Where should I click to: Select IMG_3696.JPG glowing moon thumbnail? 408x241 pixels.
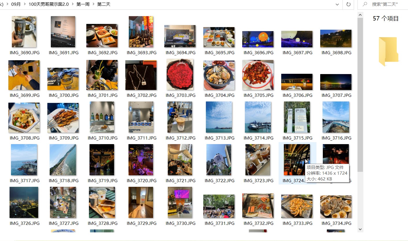pyautogui.click(x=258, y=39)
